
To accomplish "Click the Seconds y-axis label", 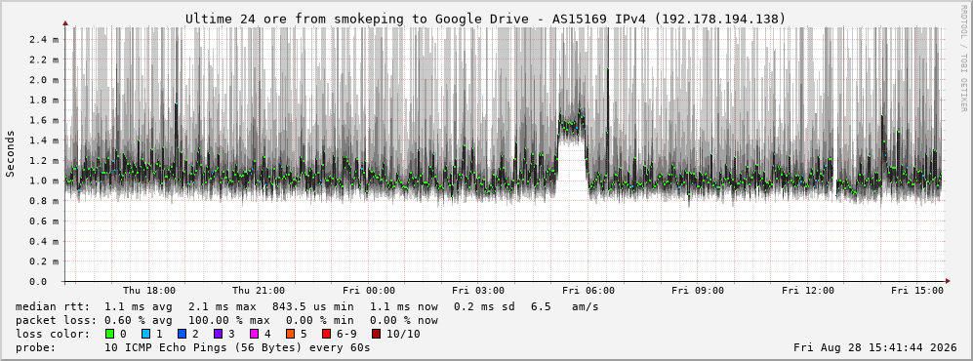I will coord(11,153).
